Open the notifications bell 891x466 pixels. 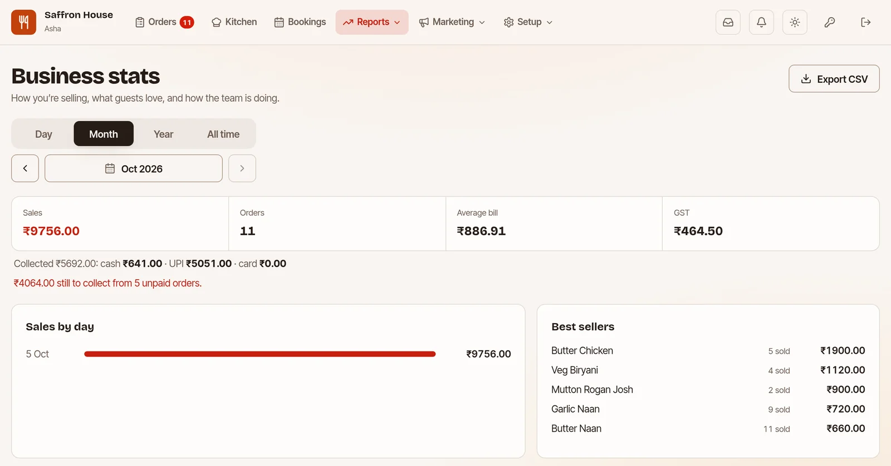point(761,22)
